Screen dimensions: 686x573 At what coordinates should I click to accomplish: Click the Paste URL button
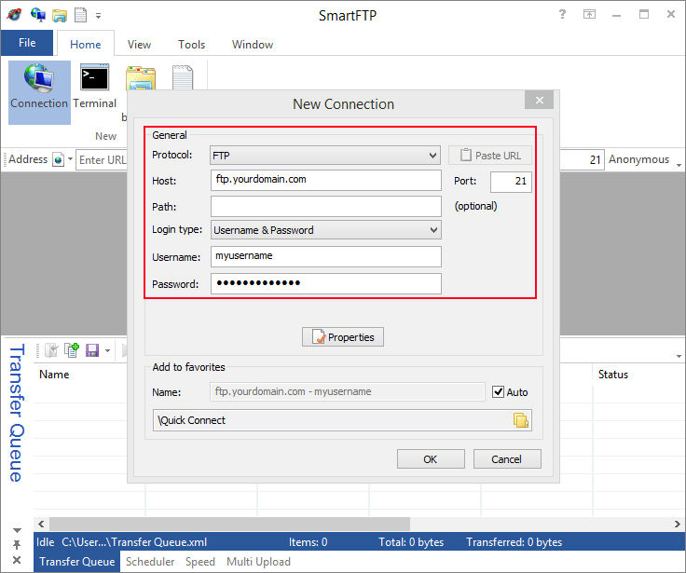(490, 156)
